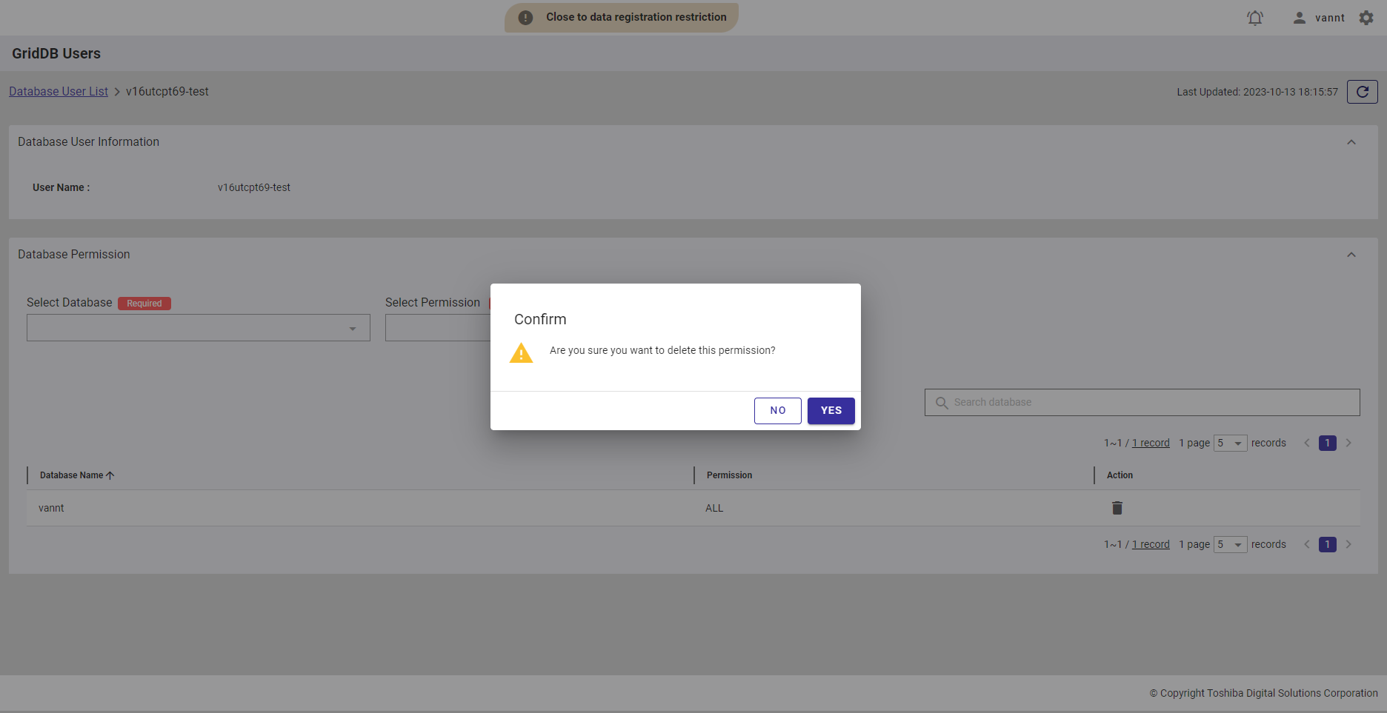Click the warning triangle icon in dialog
This screenshot has height=713, width=1387.
pos(521,353)
